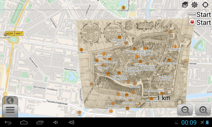Tap the Fries museum marker on right

169,60
